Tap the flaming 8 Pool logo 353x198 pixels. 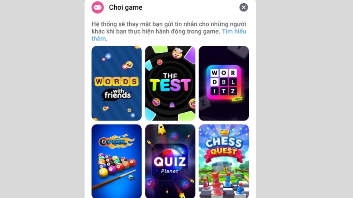click(116, 141)
